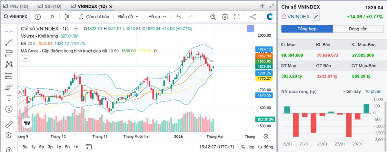387x152 pixels.
Task: Set range to 5y
Action: (25, 147)
